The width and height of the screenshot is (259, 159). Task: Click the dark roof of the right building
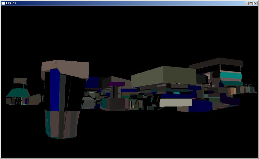pyautogui.click(x=216, y=62)
